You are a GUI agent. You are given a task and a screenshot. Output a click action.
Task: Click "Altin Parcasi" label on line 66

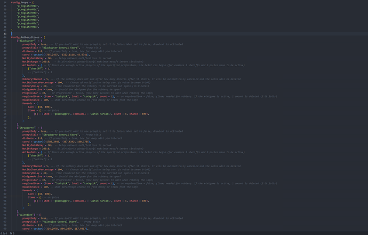(100, 114)
